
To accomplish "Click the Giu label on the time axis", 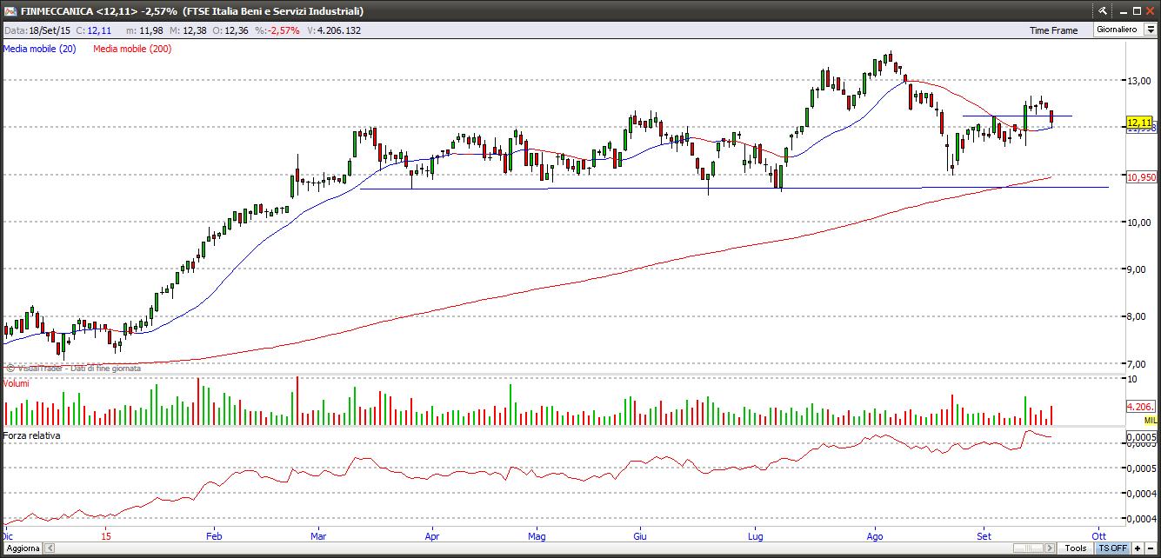I will click(x=640, y=536).
